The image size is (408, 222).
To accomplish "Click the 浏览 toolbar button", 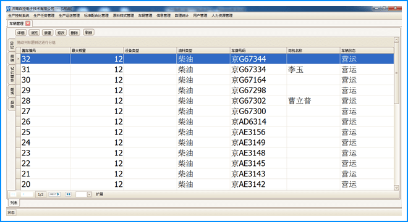I will [34, 33].
